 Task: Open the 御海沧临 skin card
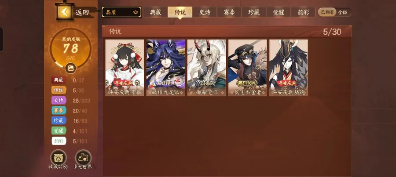pyautogui.click(x=207, y=68)
